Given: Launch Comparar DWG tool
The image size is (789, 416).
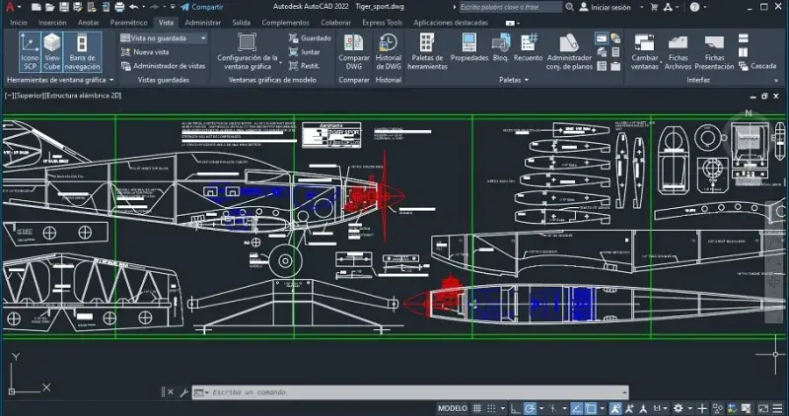Looking at the screenshot, I should (354, 52).
